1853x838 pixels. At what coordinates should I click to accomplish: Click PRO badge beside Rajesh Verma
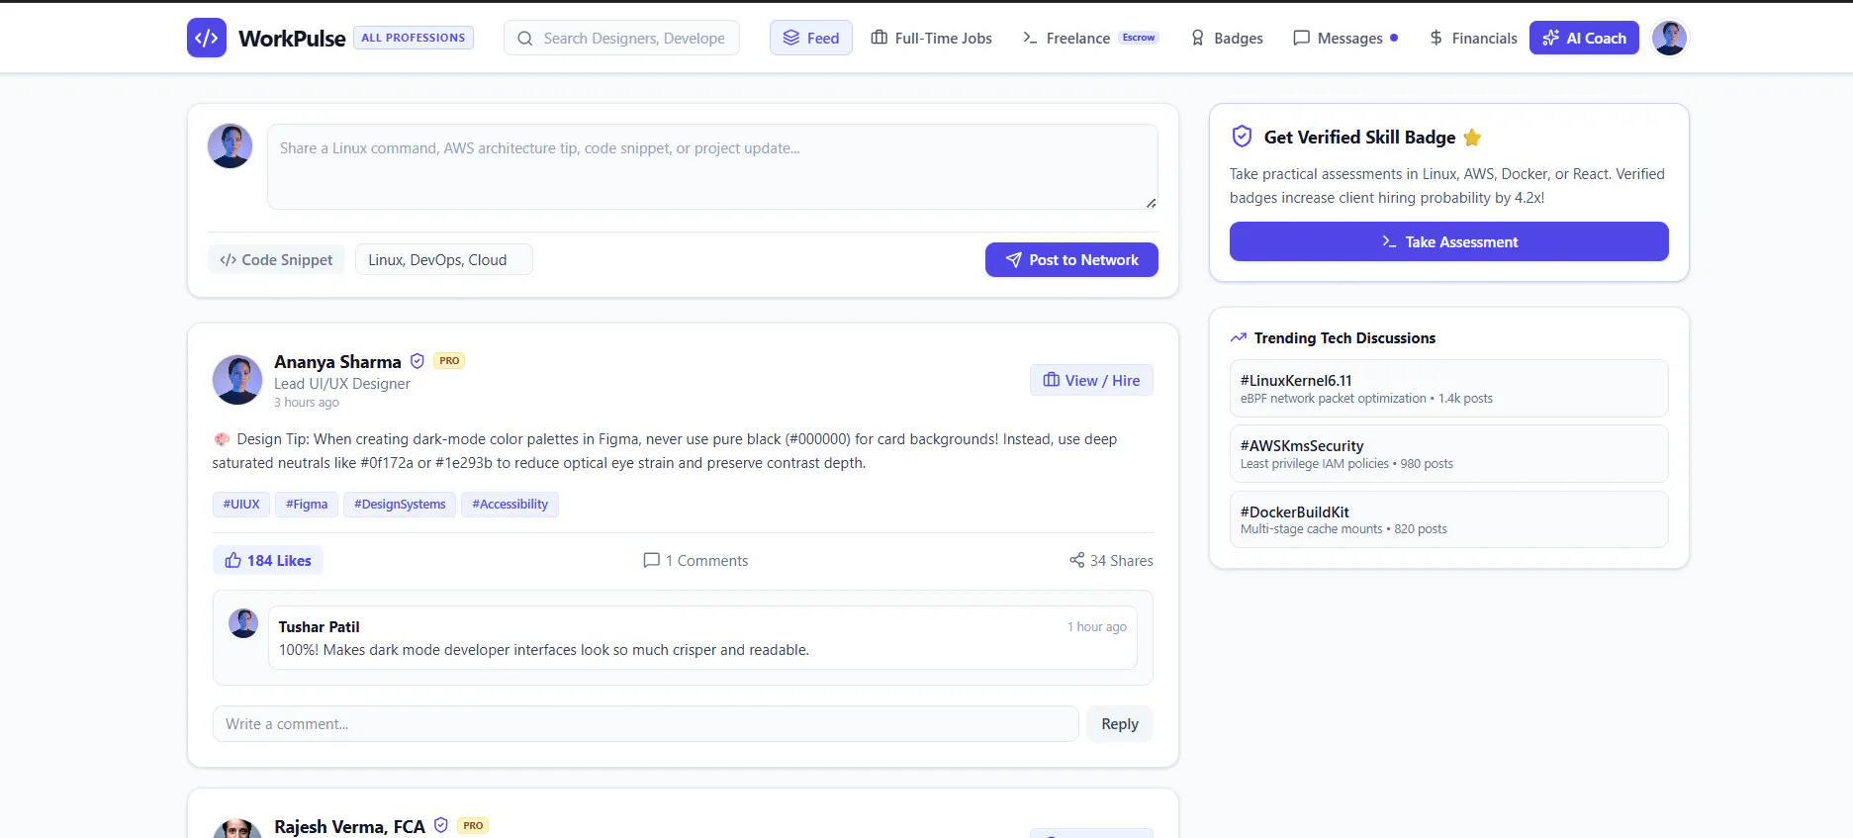pos(473,825)
